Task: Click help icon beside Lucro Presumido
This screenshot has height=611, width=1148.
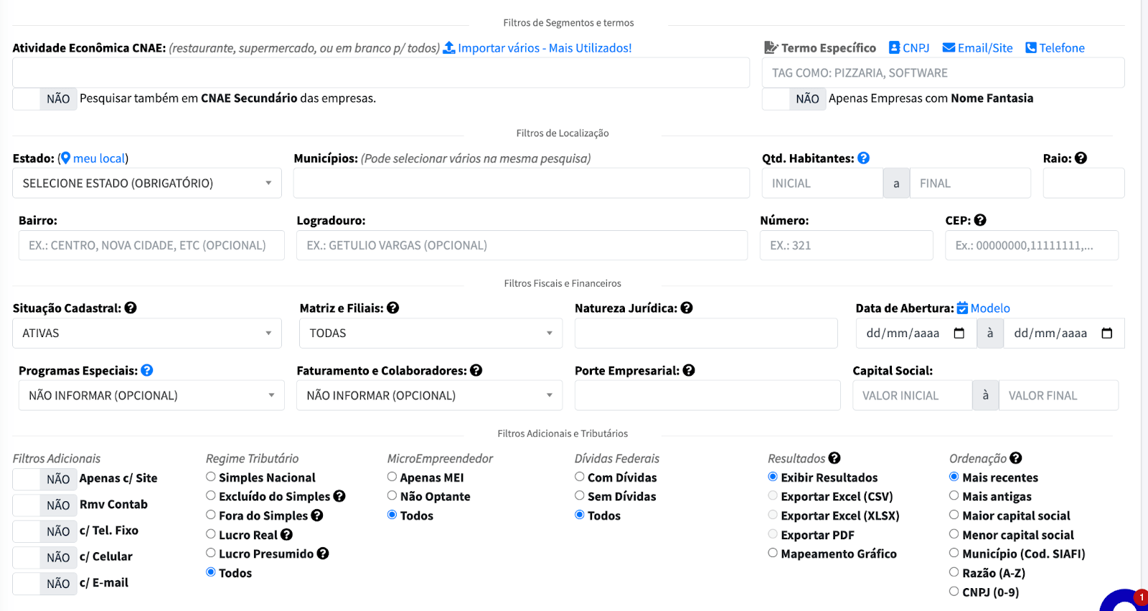Action: click(x=323, y=554)
